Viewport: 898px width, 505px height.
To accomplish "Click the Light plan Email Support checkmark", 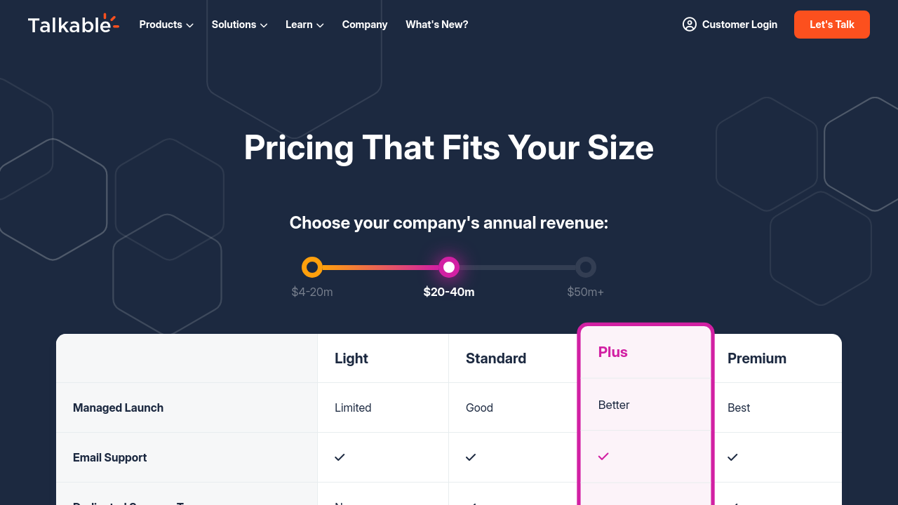I will (340, 457).
